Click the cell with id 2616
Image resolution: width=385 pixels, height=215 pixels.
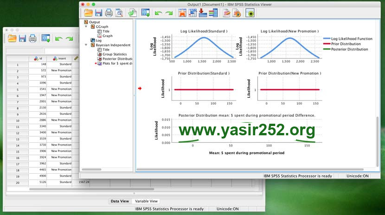point(38,114)
